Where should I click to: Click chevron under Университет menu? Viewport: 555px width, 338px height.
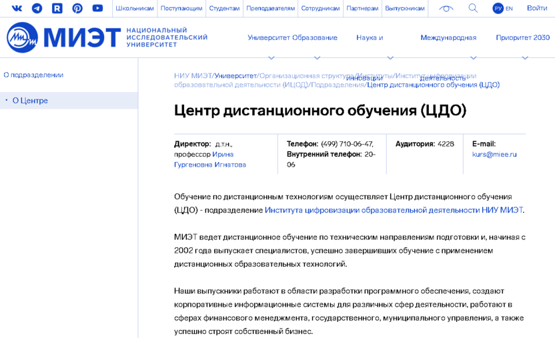(271, 57)
